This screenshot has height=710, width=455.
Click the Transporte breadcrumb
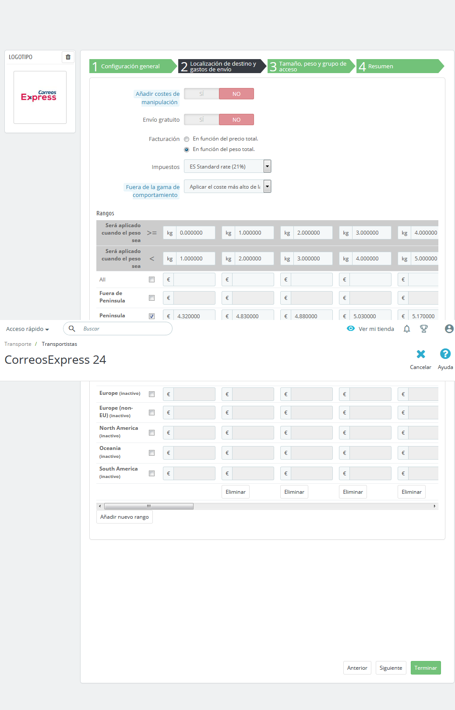coord(18,344)
